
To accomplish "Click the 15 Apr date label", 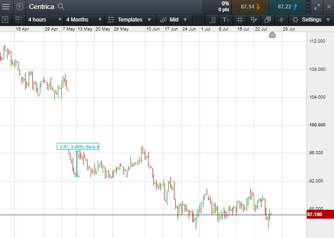I will pos(22,29).
